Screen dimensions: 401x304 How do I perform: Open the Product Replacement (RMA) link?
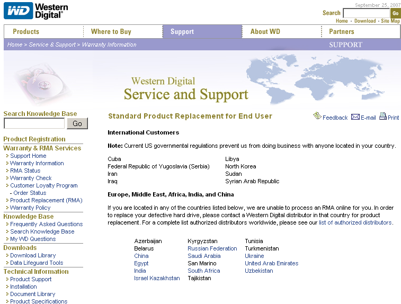coord(46,200)
